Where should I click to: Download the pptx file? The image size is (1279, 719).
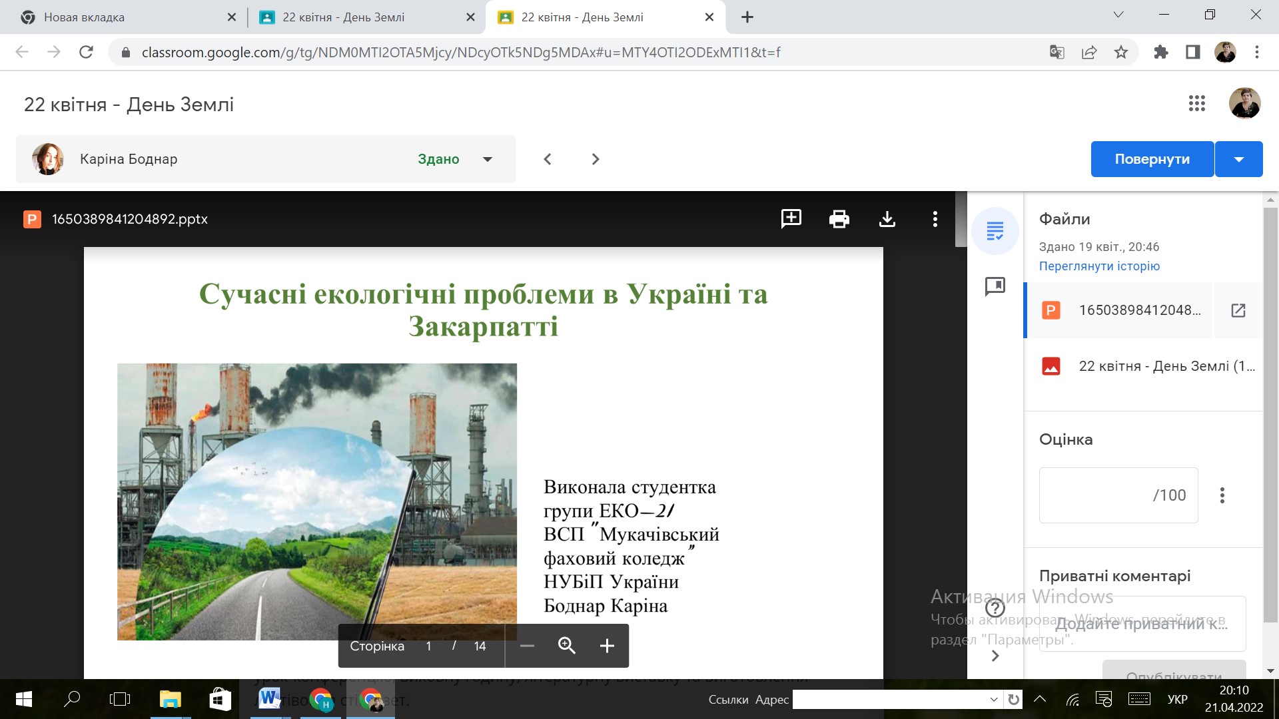point(887,218)
